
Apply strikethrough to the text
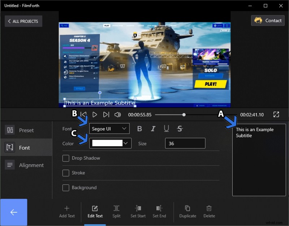(180, 129)
